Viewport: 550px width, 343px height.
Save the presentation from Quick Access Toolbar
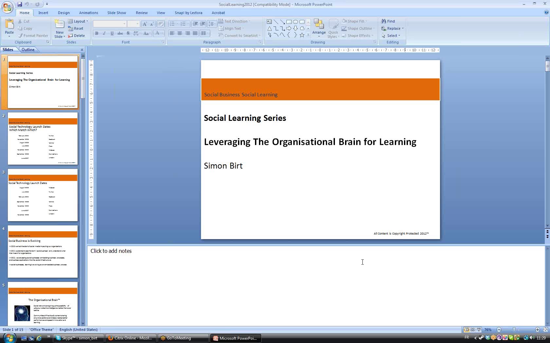[20, 4]
